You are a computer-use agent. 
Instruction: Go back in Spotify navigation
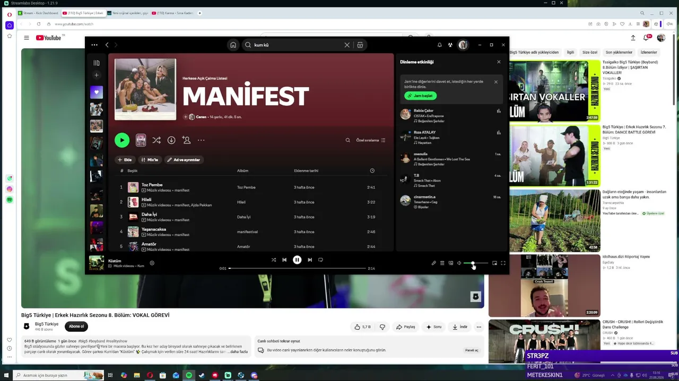(x=107, y=45)
